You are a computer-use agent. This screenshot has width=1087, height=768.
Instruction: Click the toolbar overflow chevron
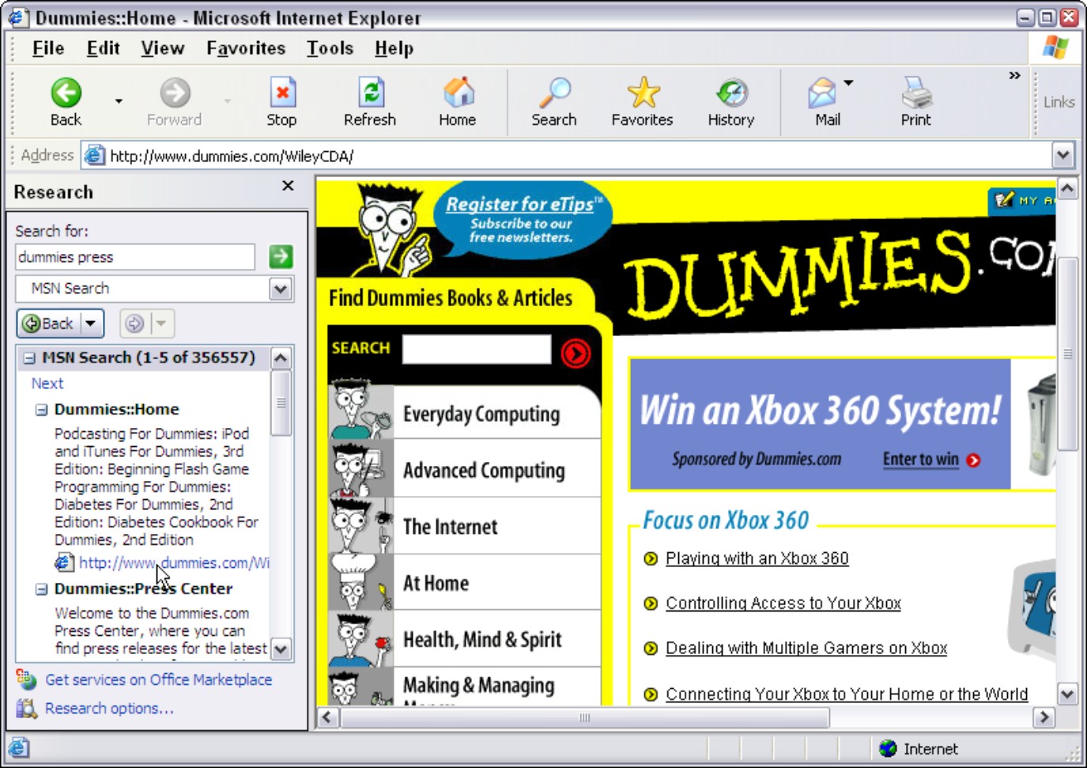click(1014, 76)
